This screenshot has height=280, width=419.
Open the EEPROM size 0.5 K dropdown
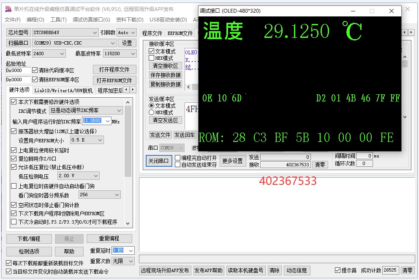[87, 140]
